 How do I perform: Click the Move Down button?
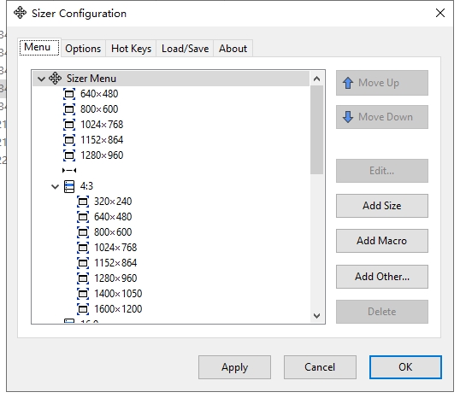(x=382, y=117)
